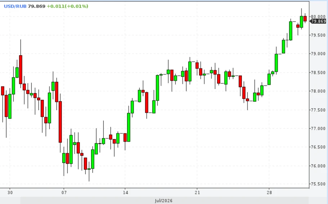Click the 28 date label on time axis
The width and height of the screenshot is (328, 204).
[x=269, y=192]
